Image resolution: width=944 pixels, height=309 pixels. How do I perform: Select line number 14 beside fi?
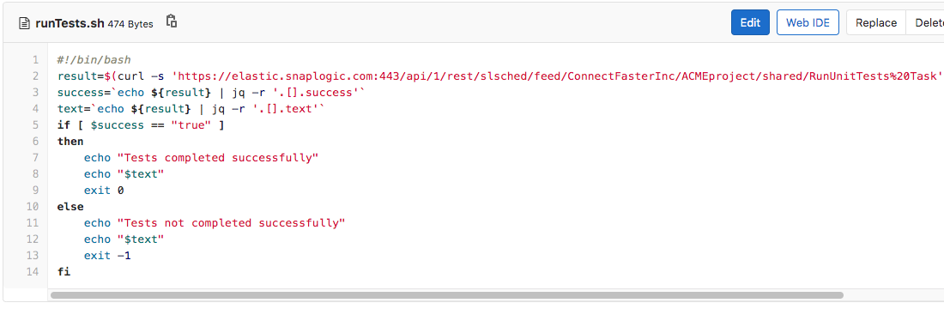pyautogui.click(x=33, y=271)
